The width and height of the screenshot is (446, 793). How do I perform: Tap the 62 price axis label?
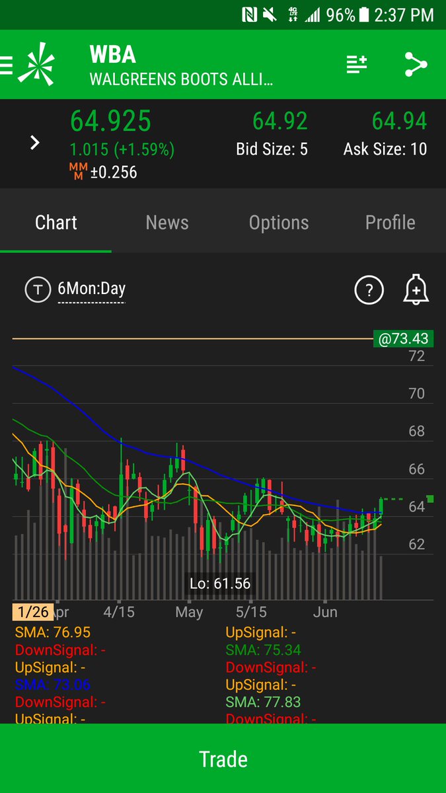[x=417, y=544]
